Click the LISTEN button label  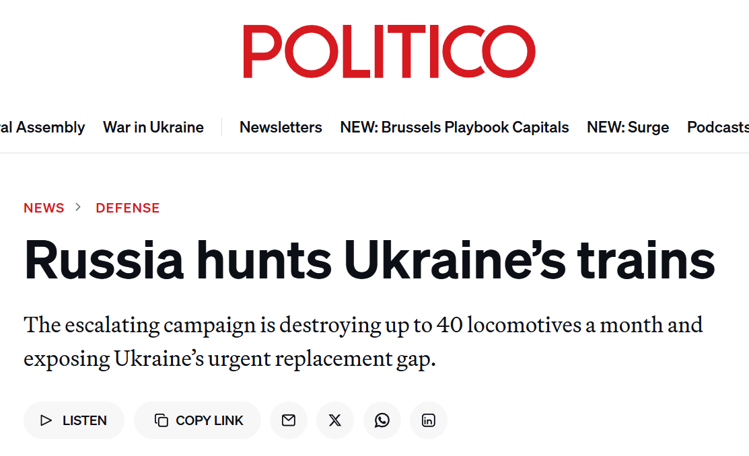coord(85,420)
